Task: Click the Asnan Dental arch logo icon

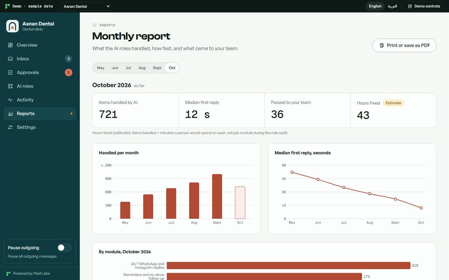Action: tap(13, 26)
